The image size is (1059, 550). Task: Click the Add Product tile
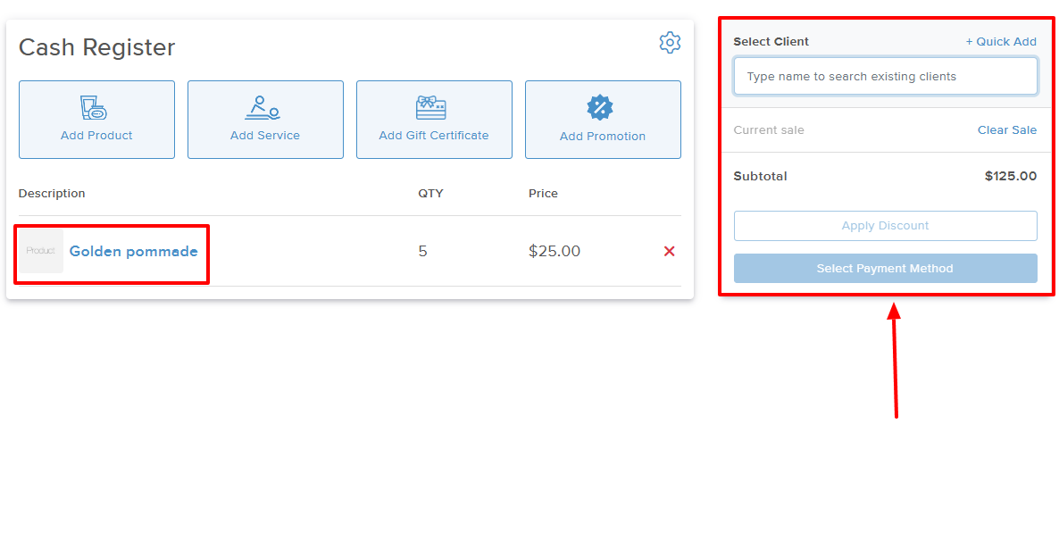click(x=96, y=120)
